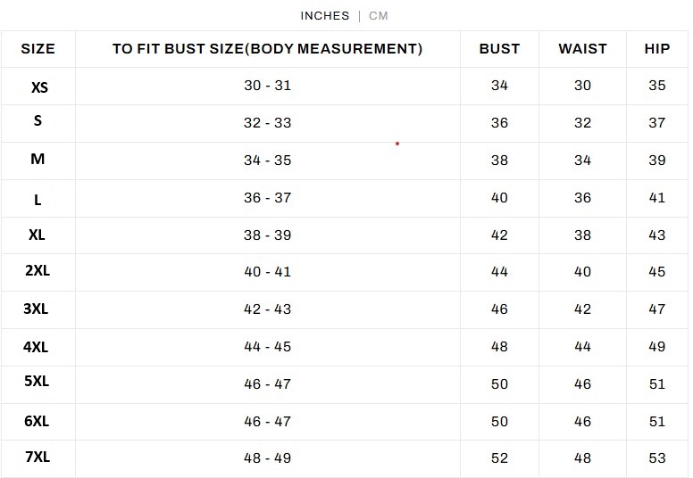Viewport: 693px width, 478px height.
Task: Select the 4XL size row label
Action: pyautogui.click(x=38, y=347)
